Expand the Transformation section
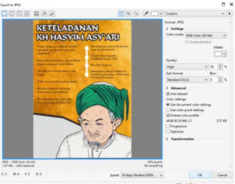Image resolution: width=235 pixels, height=184 pixels. click(167, 139)
